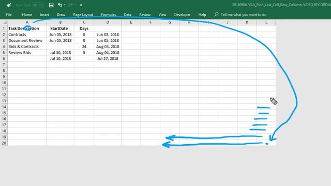Open the Customize Quick Access Toolbar dropdown

[x=81, y=5]
